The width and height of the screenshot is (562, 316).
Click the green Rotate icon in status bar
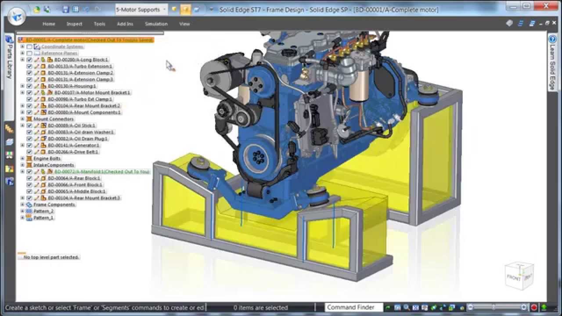pos(434,308)
